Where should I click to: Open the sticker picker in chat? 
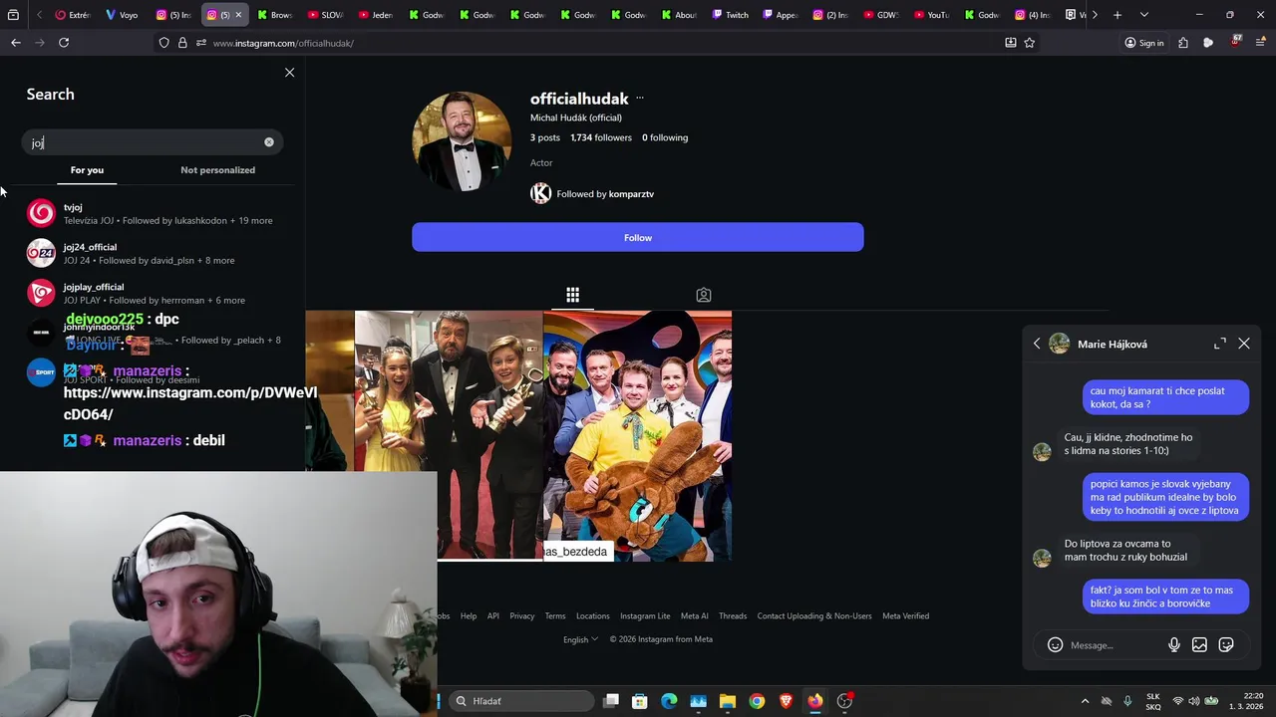(x=1226, y=645)
